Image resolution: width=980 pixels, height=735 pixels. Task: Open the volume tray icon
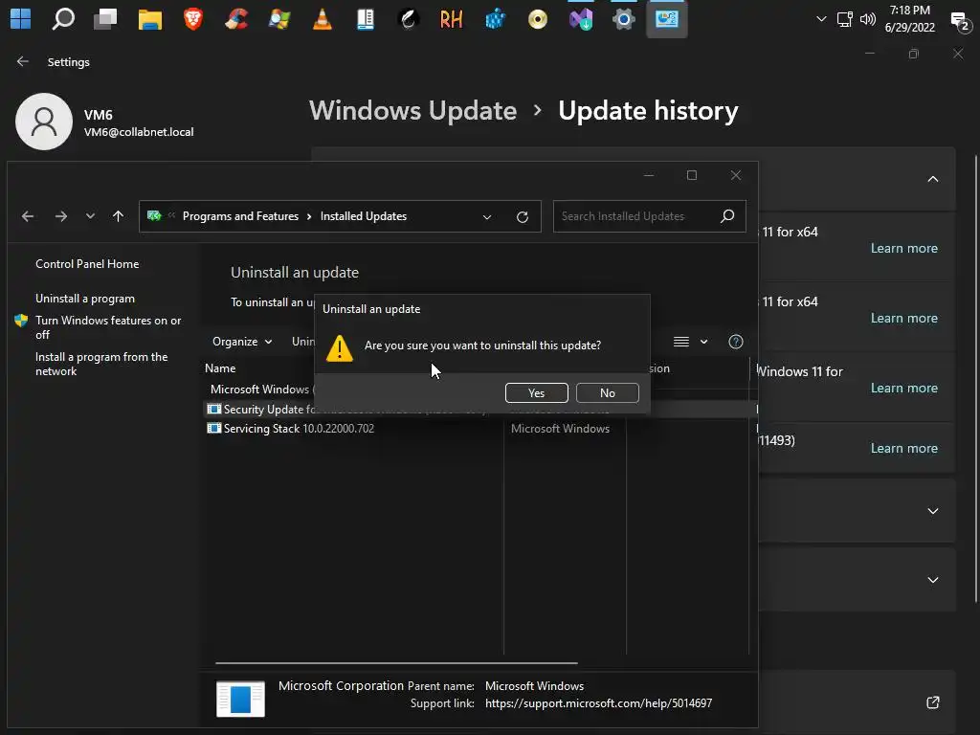pyautogui.click(x=867, y=19)
